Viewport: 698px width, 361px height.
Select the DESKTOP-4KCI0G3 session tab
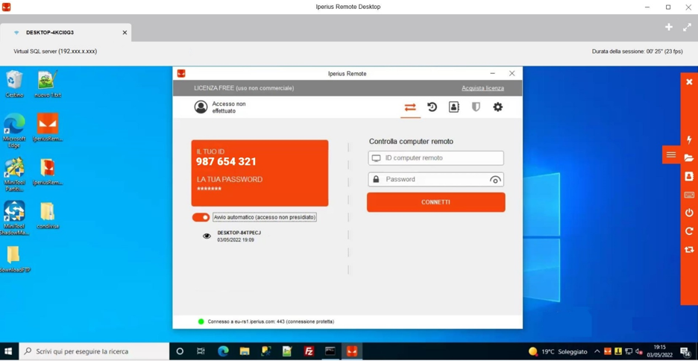66,33
